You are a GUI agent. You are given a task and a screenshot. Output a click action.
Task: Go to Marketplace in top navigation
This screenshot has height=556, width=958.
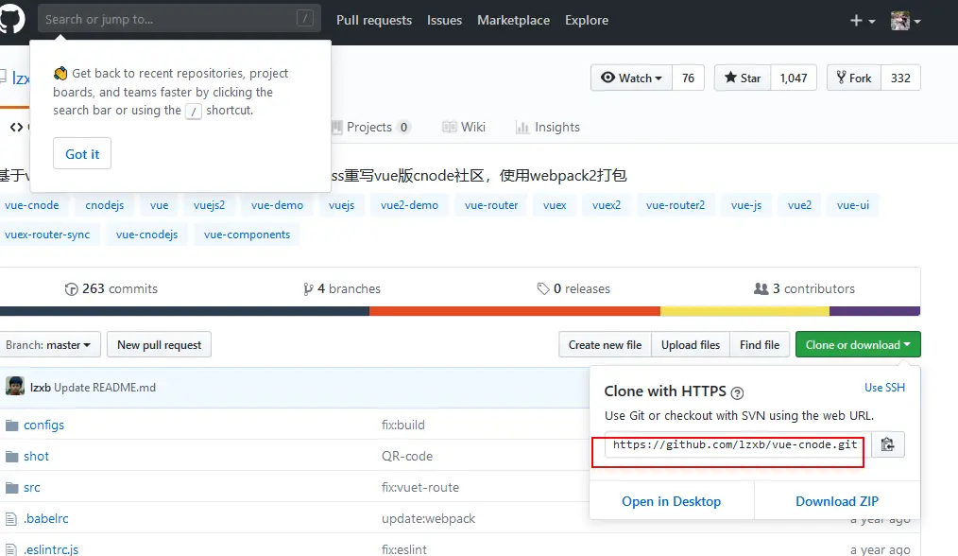tap(513, 20)
